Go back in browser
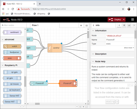 (x=3, y=9)
